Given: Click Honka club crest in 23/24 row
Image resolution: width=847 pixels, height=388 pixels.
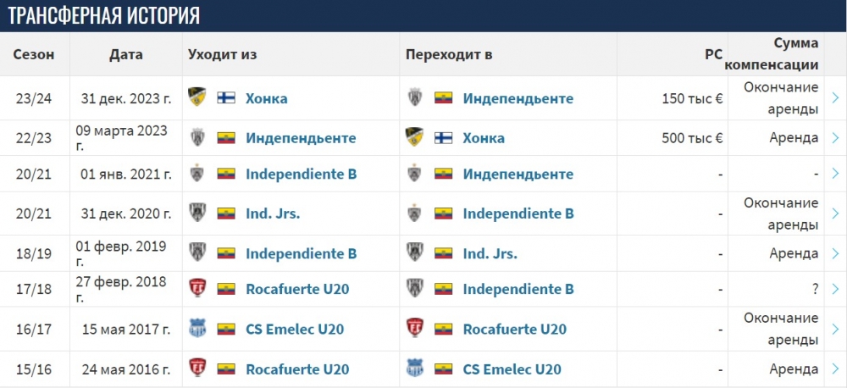Looking at the screenshot, I should pyautogui.click(x=197, y=97).
